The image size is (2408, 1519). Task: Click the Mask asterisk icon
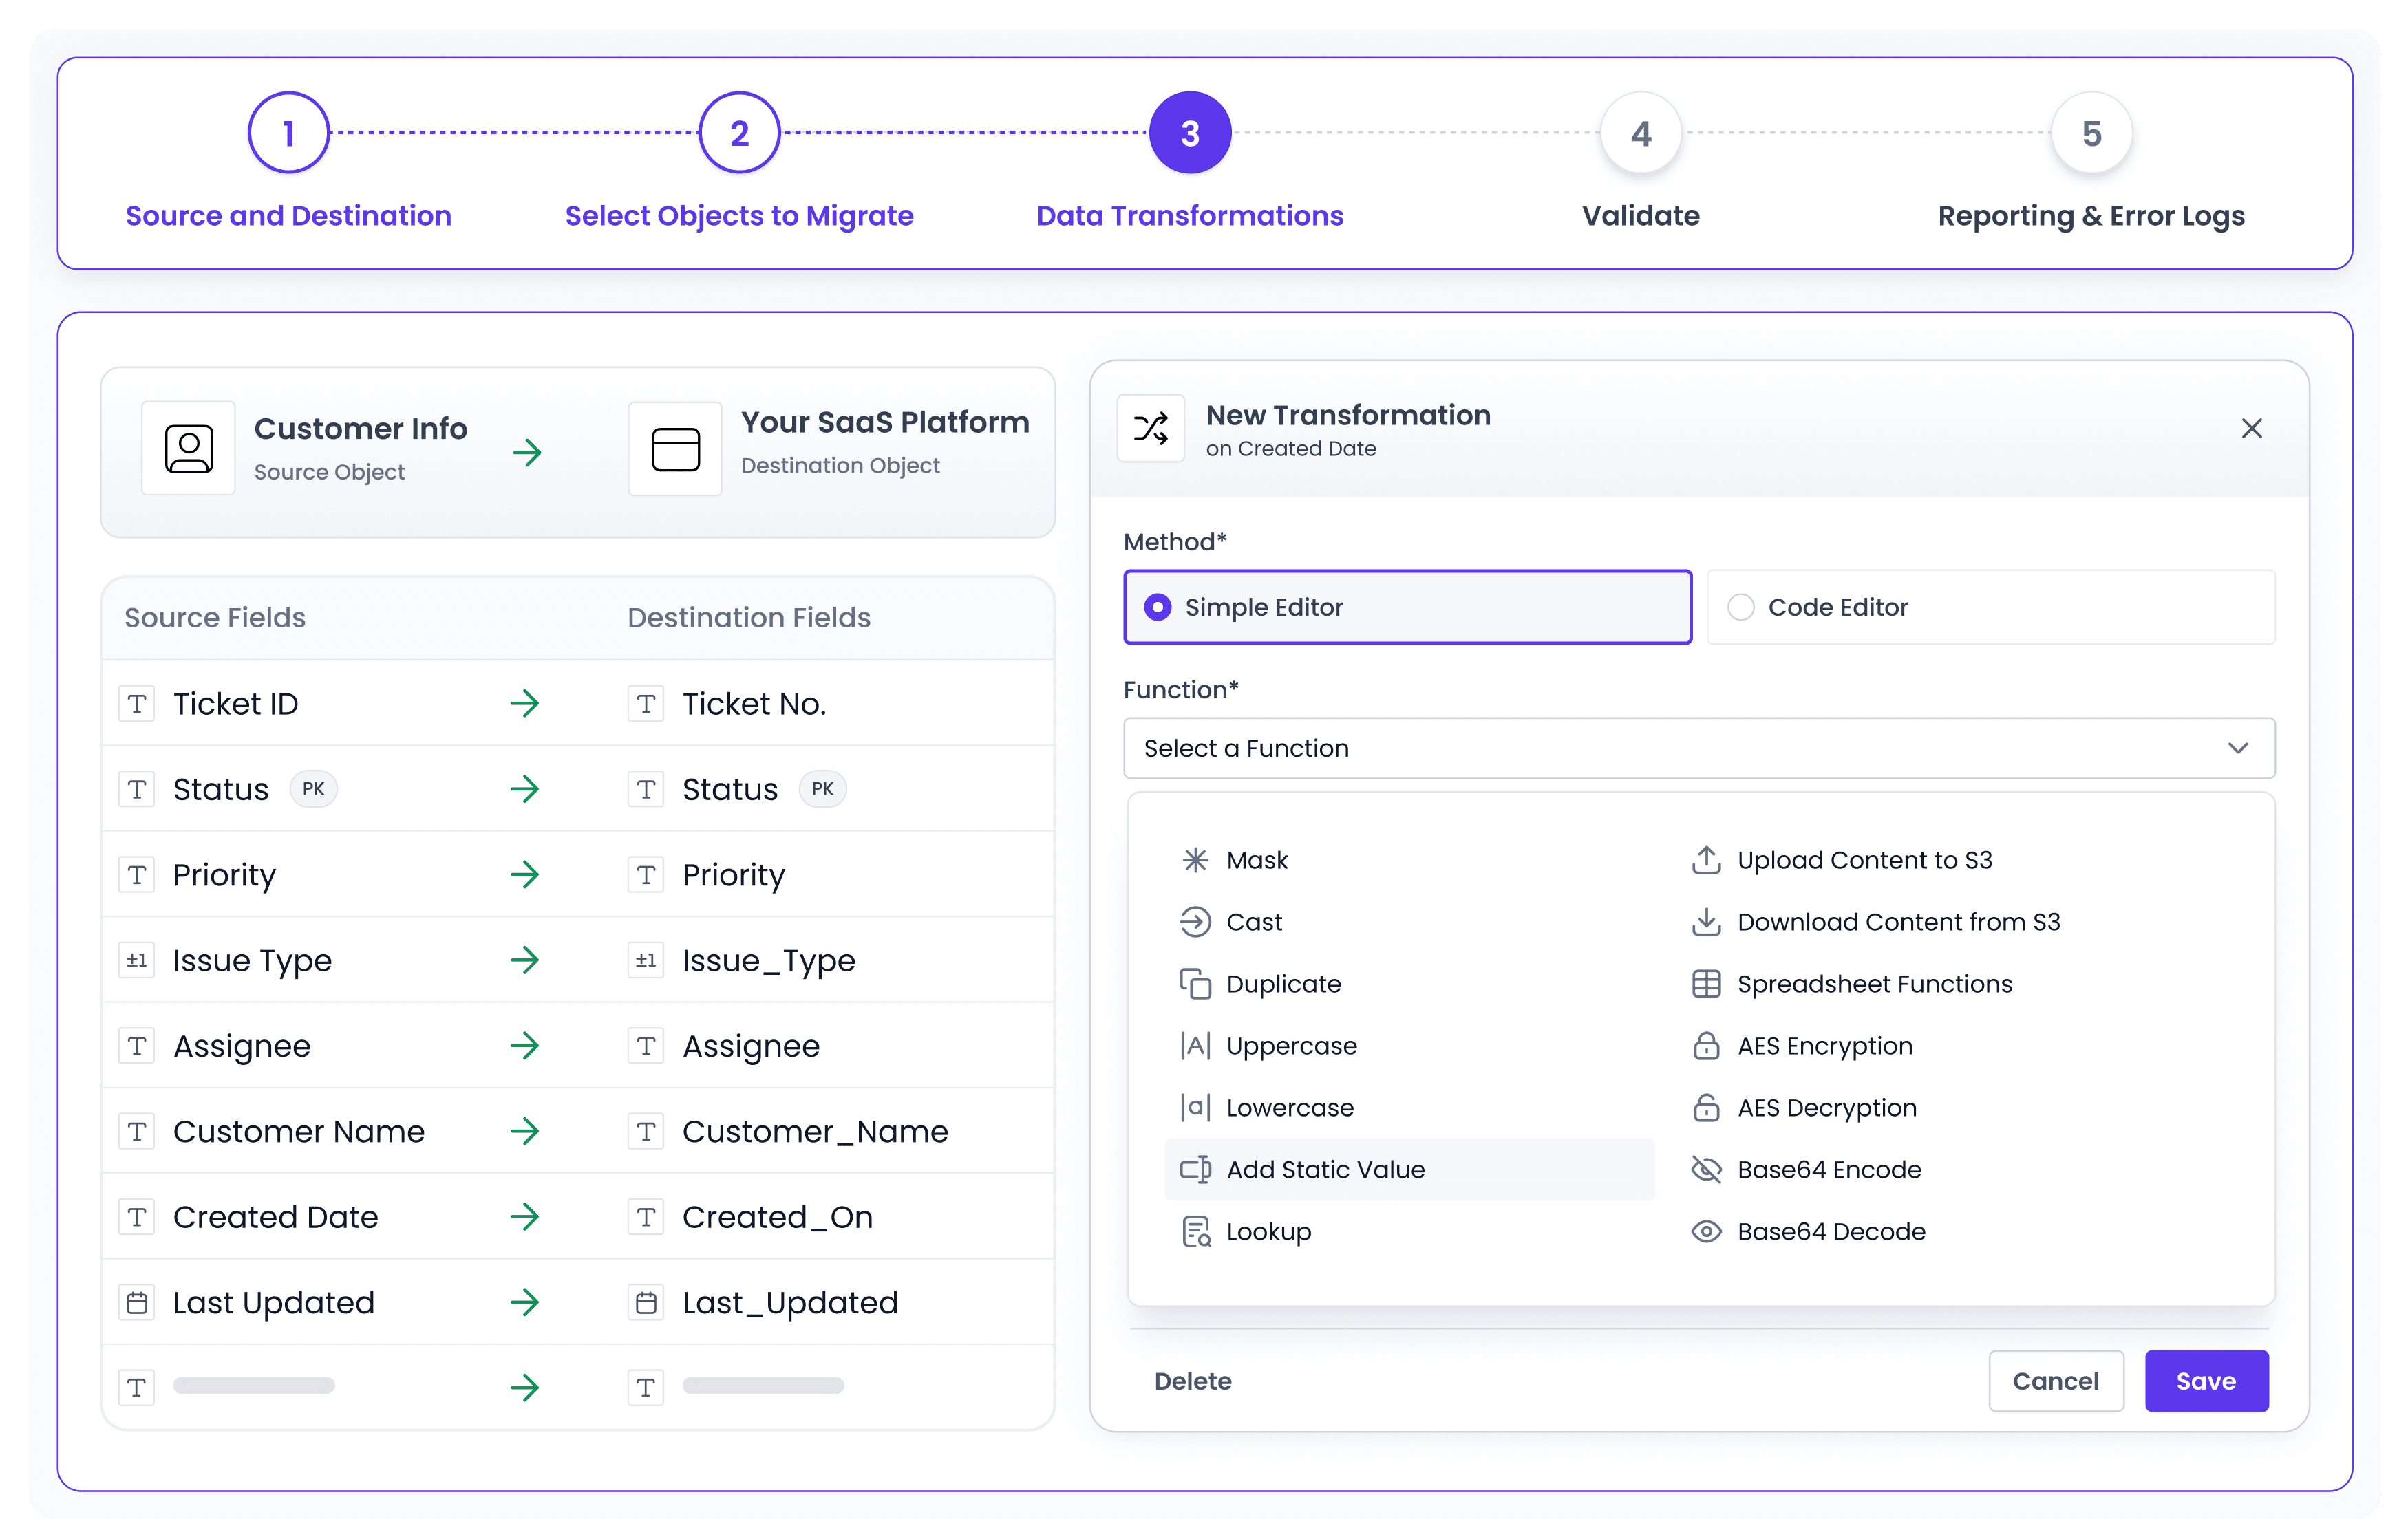(1195, 861)
